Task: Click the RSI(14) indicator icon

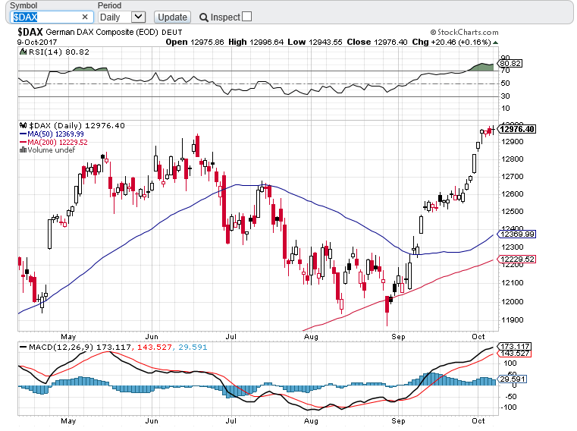Action: coord(24,52)
